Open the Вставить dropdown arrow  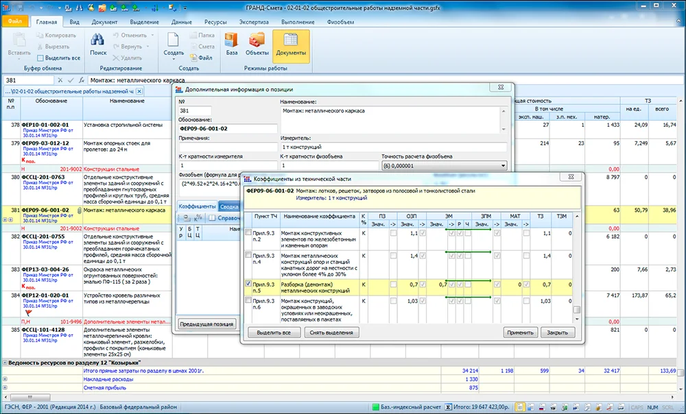19,59
